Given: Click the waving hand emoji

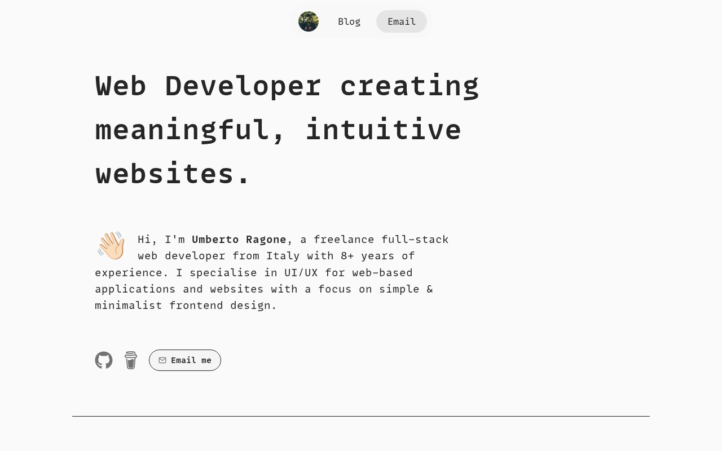Looking at the screenshot, I should pyautogui.click(x=111, y=245).
